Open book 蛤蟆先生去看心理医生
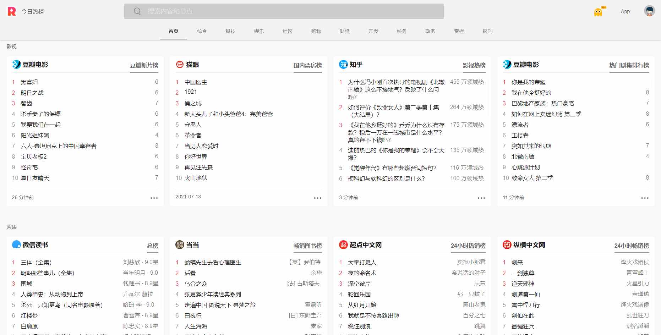661x335 pixels. click(213, 262)
